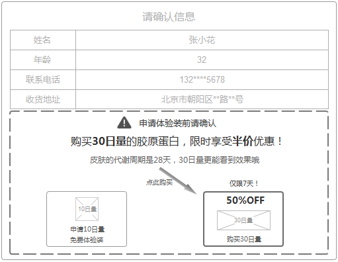
Task: Click the 年龄 label cell
Action: point(43,60)
